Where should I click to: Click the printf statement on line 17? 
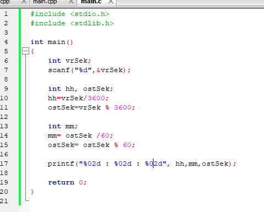tap(142, 164)
